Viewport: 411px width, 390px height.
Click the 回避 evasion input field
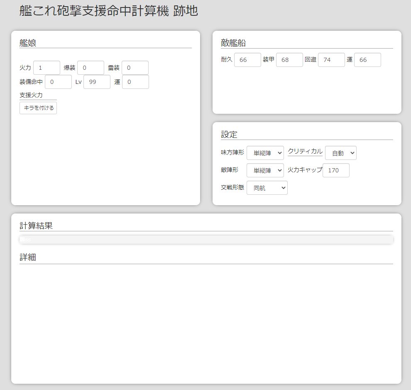[331, 59]
